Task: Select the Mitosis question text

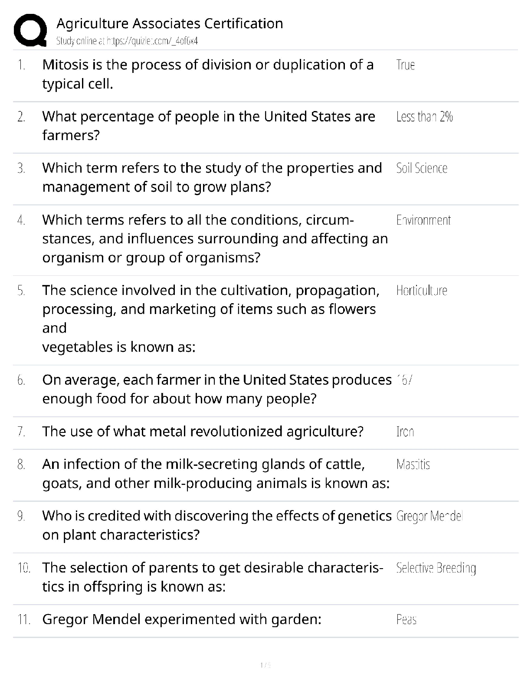Action: [208, 74]
